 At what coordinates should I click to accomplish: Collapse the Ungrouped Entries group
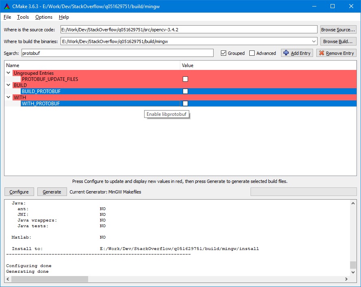[8, 73]
